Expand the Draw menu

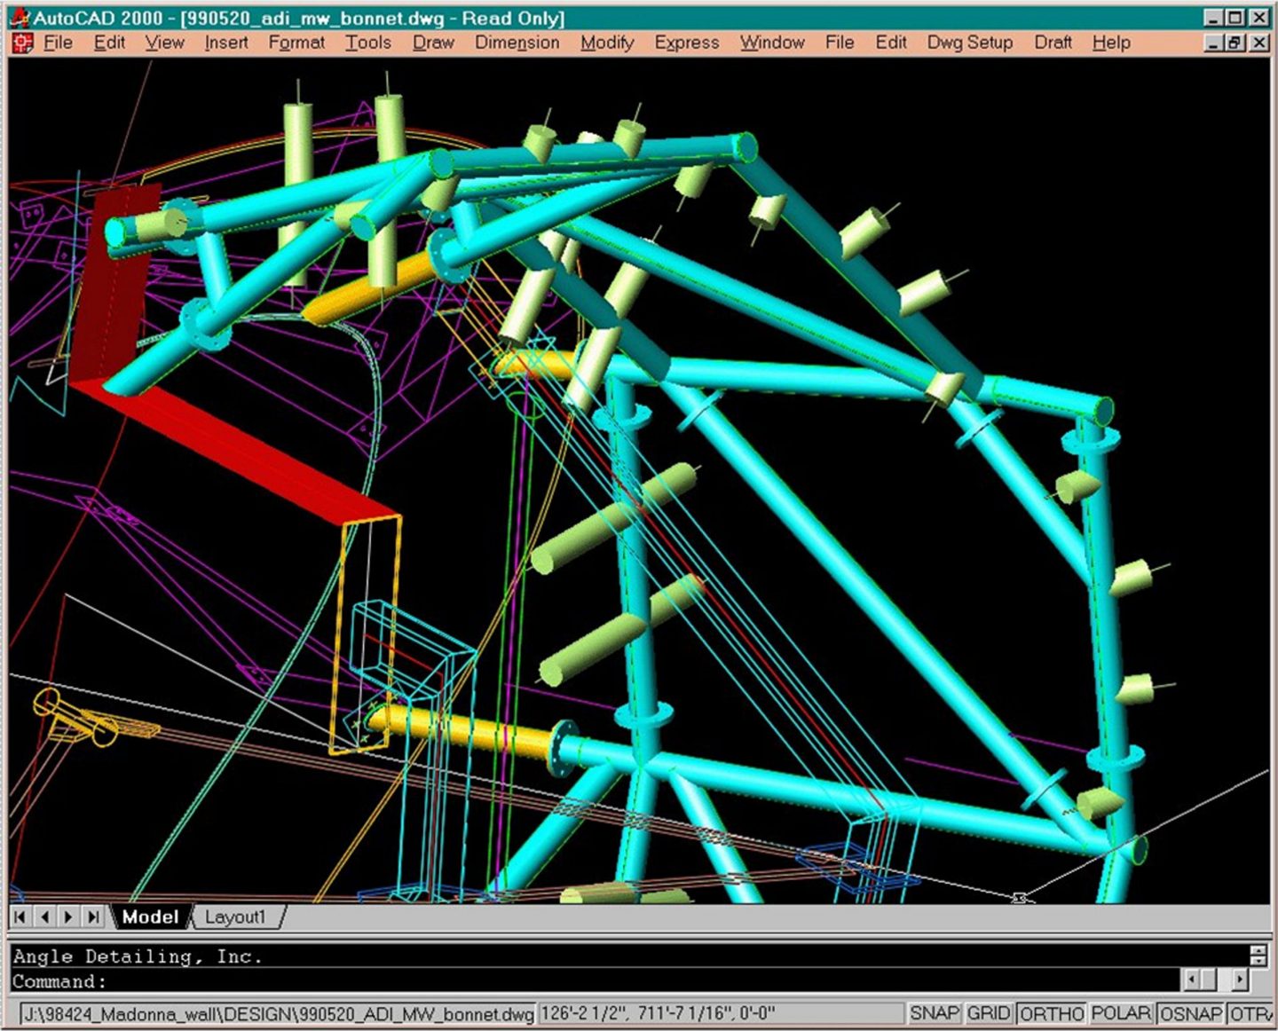point(433,43)
